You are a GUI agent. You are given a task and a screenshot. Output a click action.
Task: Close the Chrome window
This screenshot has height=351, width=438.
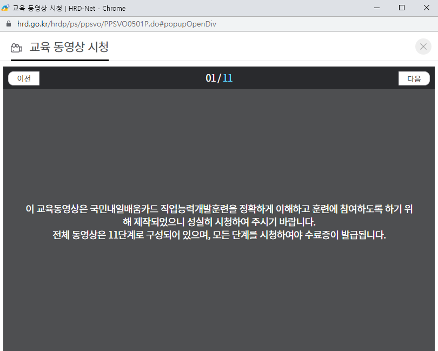pyautogui.click(x=426, y=8)
